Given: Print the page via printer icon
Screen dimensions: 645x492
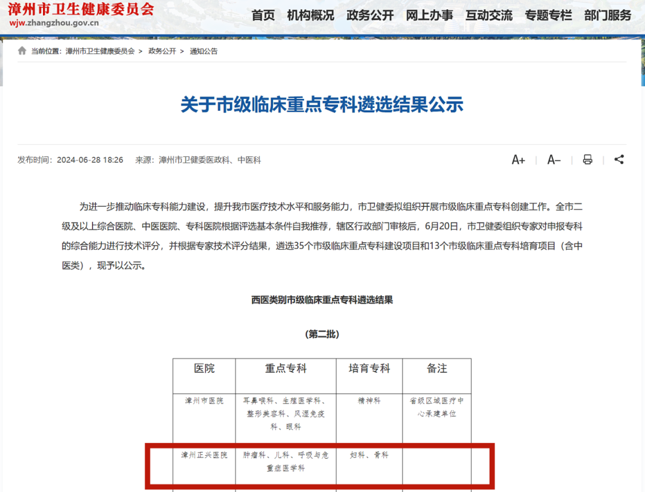Looking at the screenshot, I should 588,159.
